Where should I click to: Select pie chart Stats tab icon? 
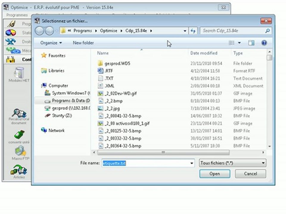pos(11,33)
